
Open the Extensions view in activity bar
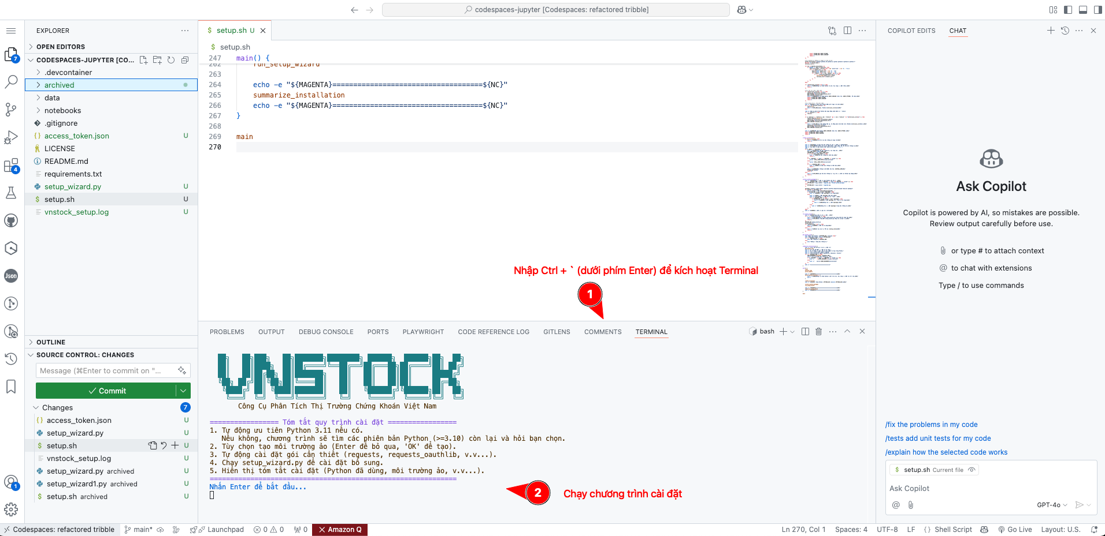11,165
